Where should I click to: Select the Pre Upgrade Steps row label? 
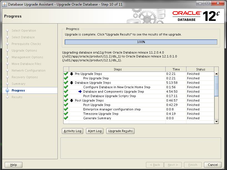point(89,74)
